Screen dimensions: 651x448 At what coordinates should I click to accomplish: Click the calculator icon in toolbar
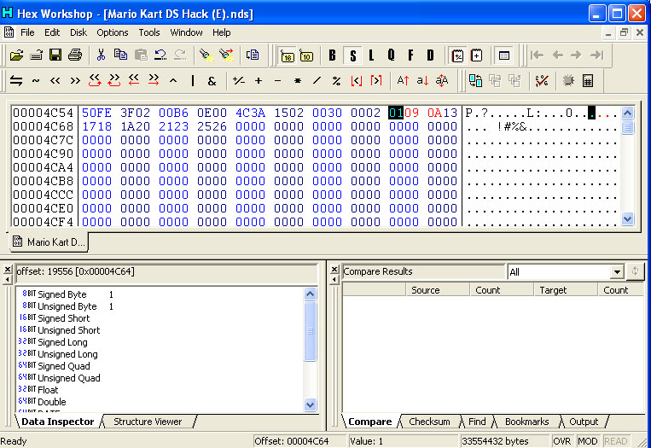(588, 80)
